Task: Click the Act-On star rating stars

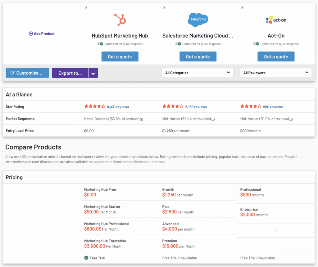Action: point(251,106)
